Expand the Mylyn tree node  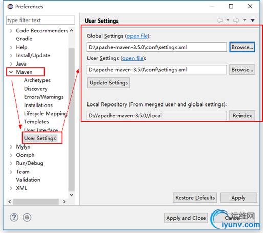click(x=11, y=147)
